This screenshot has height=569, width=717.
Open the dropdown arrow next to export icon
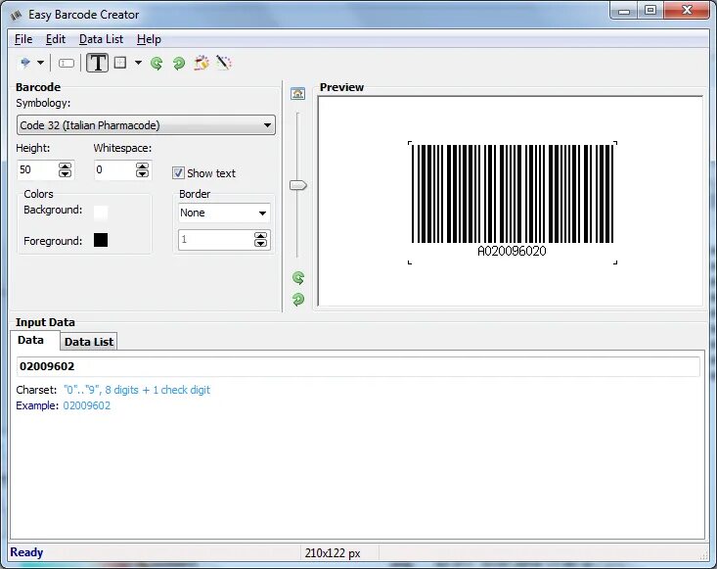(x=40, y=63)
